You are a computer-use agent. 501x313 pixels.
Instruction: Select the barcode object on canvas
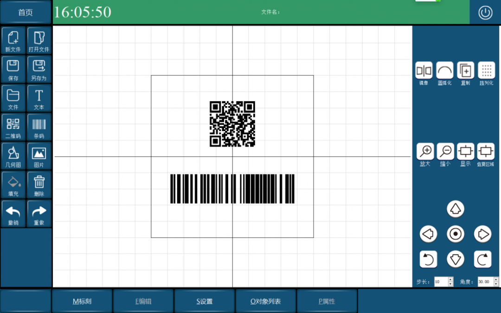pos(232,189)
